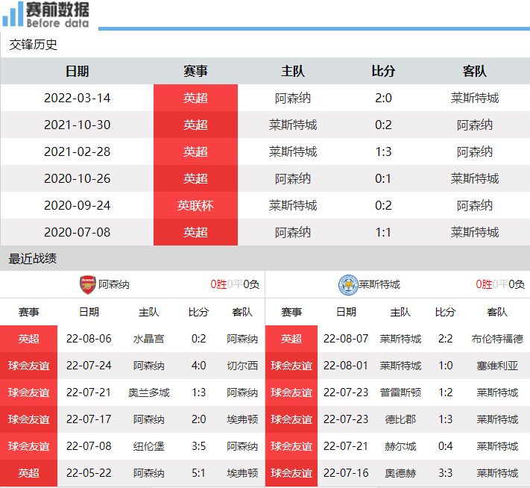Viewport: 530px width, 488px height.
Task: Click the 最近战绩 section heading
Action: 33,259
